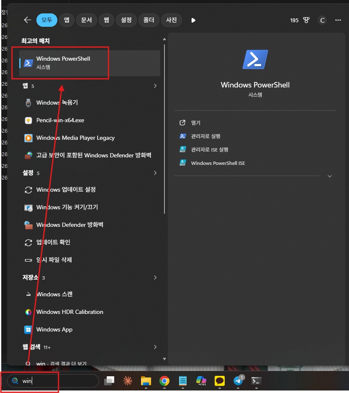This screenshot has width=349, height=393.
Task: Open Windows 업데이트 설정
Action: point(90,190)
